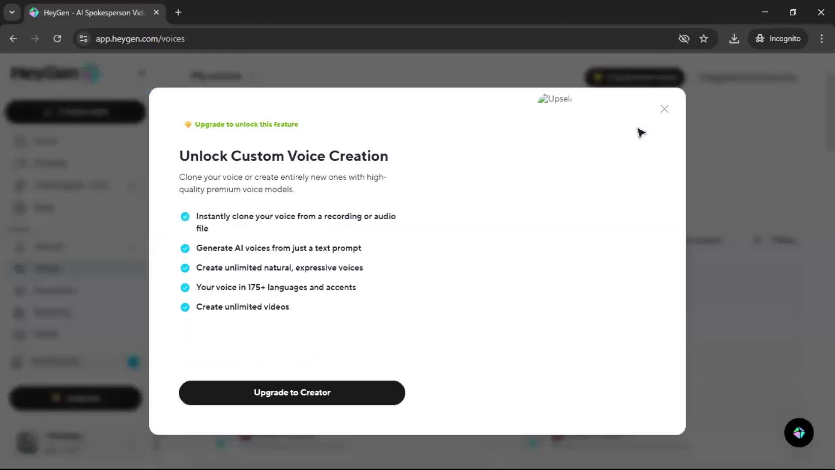This screenshot has width=835, height=470.
Task: View site information icon in address bar
Action: 83,39
